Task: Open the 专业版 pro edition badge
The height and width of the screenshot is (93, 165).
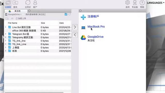Action: point(135,4)
